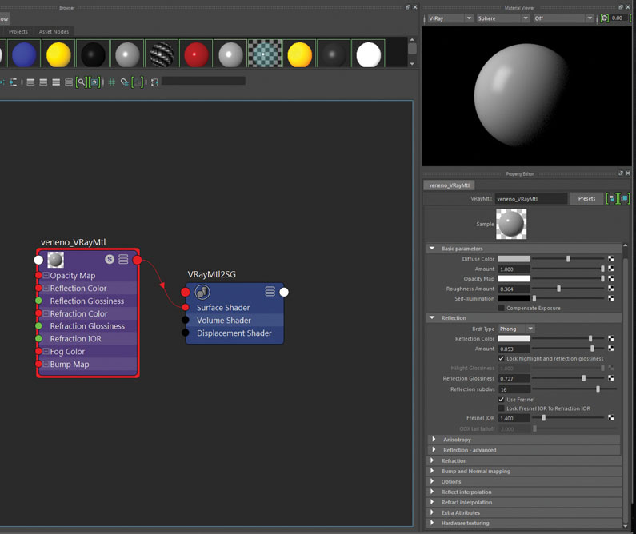
Task: Toggle the grid display icon
Action: point(112,82)
